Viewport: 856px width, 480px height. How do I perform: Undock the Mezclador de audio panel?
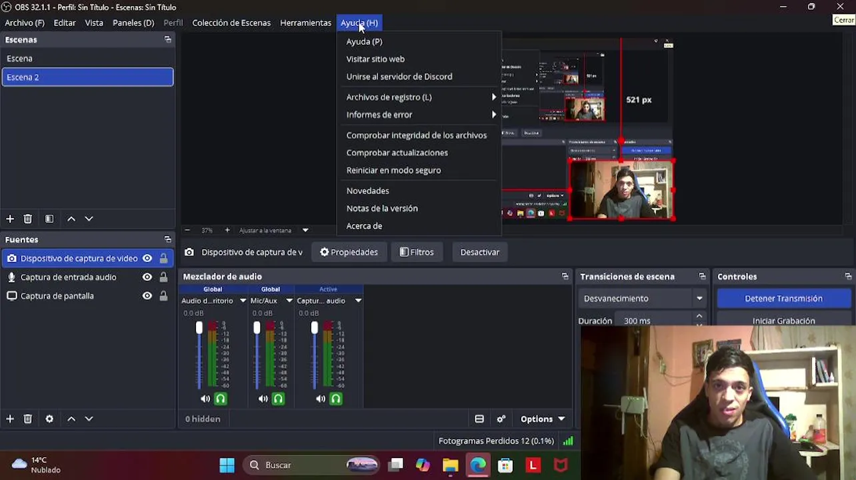point(565,276)
